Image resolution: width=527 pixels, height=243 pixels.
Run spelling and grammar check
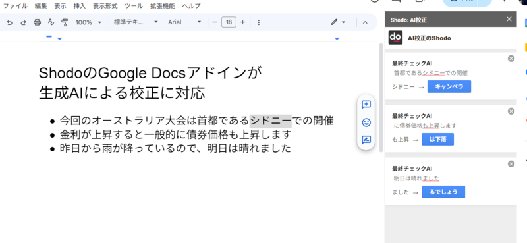point(51,22)
